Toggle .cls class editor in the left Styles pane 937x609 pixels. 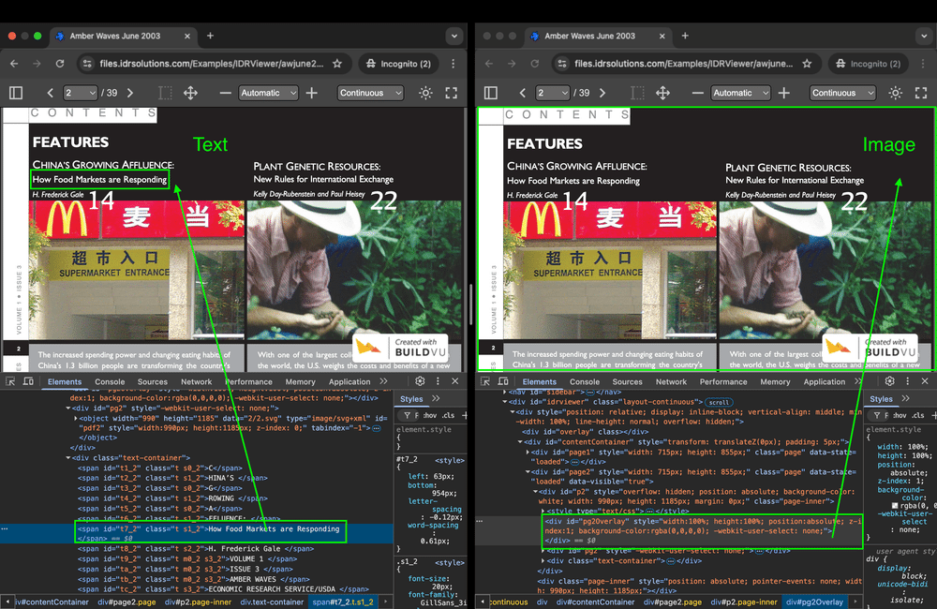pos(448,415)
